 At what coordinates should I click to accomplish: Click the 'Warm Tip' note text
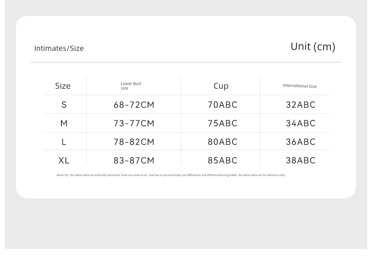pos(171,175)
